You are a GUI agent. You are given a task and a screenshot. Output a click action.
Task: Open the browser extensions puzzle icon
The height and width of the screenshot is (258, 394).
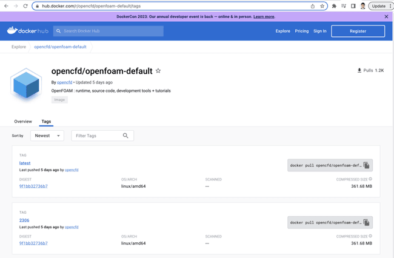pos(334,5)
